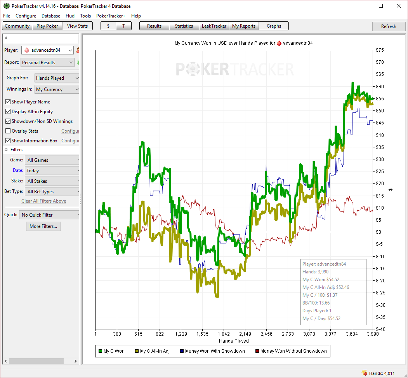
Task: Click the Hands: 4,011 status text
Action: coord(382,373)
